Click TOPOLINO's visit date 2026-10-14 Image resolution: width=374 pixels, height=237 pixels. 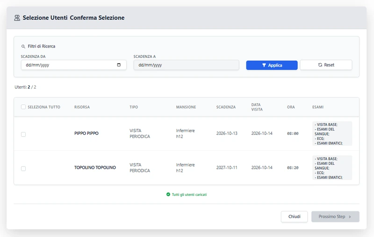[x=262, y=168]
